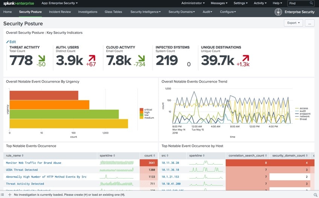Click the orange high urgency bar
This screenshot has height=198, width=319.
pos(49,105)
